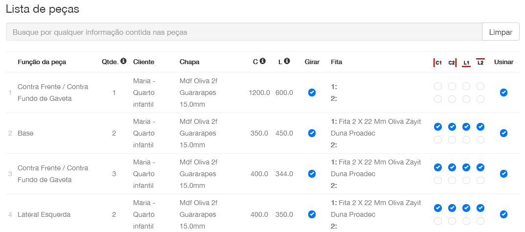This screenshot has width=525, height=232.
Task: Click the C1 edge banding header icon
Action: point(437,63)
